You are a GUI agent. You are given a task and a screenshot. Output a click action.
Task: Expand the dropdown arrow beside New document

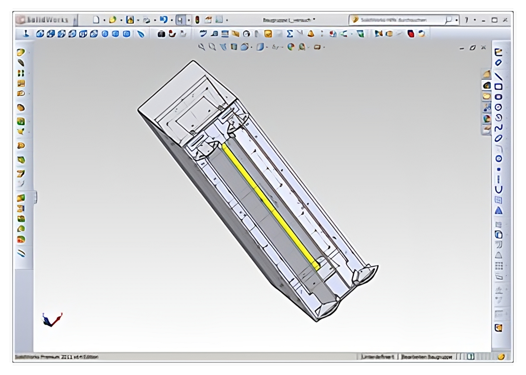[x=104, y=20]
